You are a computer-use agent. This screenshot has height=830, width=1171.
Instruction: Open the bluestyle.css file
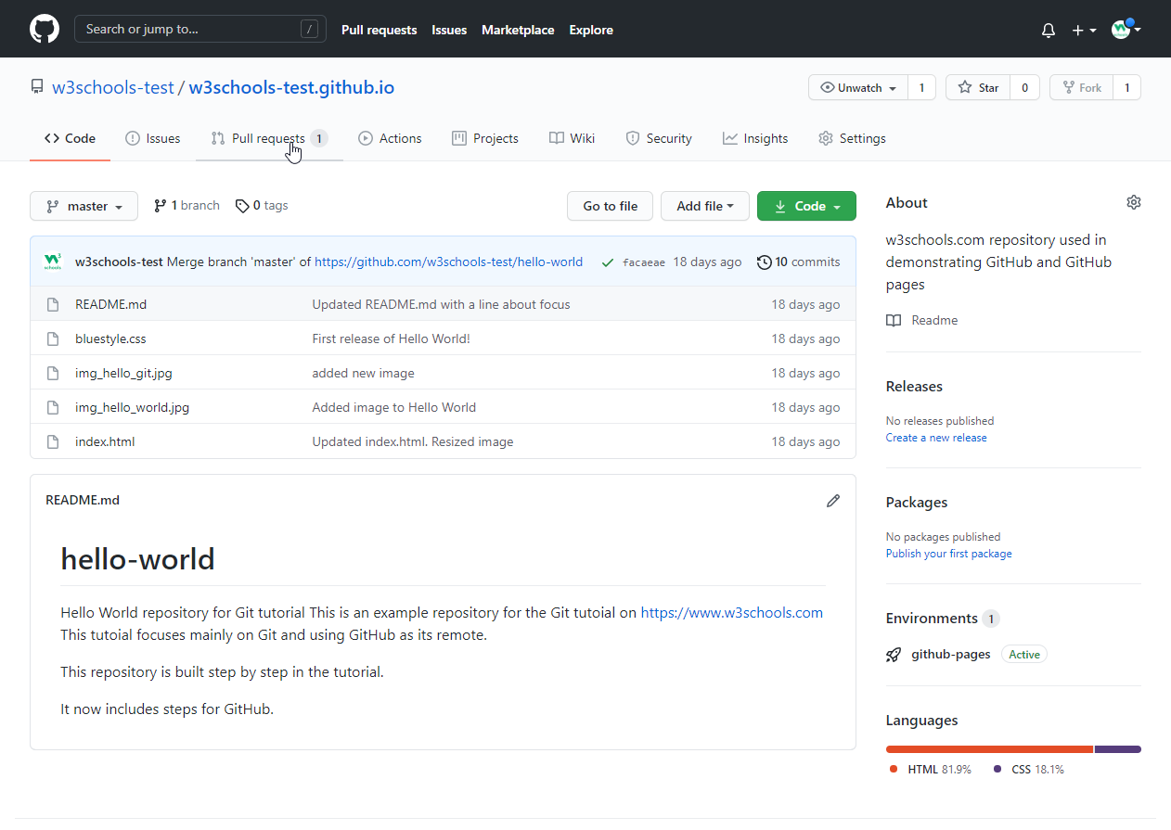coord(110,338)
